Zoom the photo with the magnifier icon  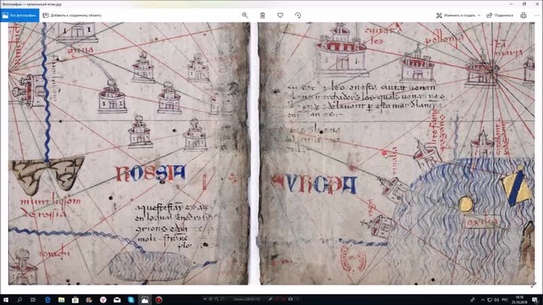245,15
